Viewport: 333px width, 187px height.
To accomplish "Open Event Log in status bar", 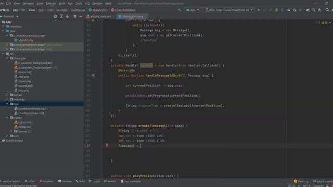I will click(301, 181).
